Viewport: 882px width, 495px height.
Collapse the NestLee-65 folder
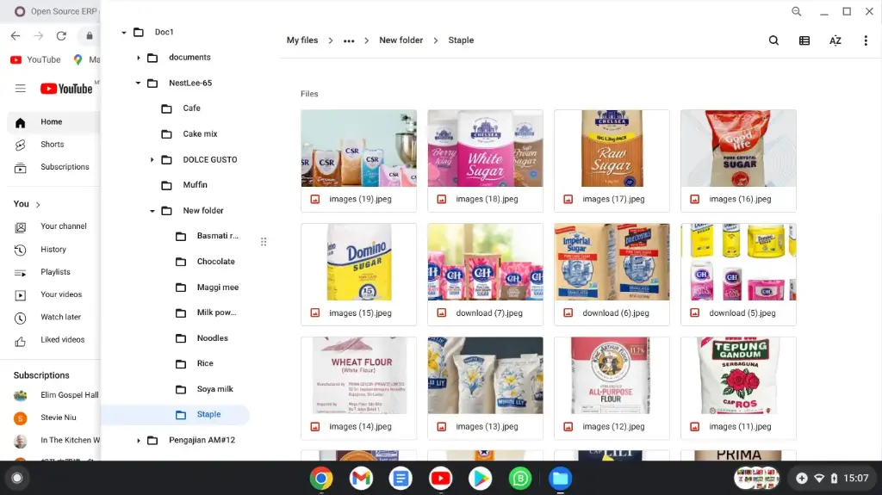(x=139, y=84)
